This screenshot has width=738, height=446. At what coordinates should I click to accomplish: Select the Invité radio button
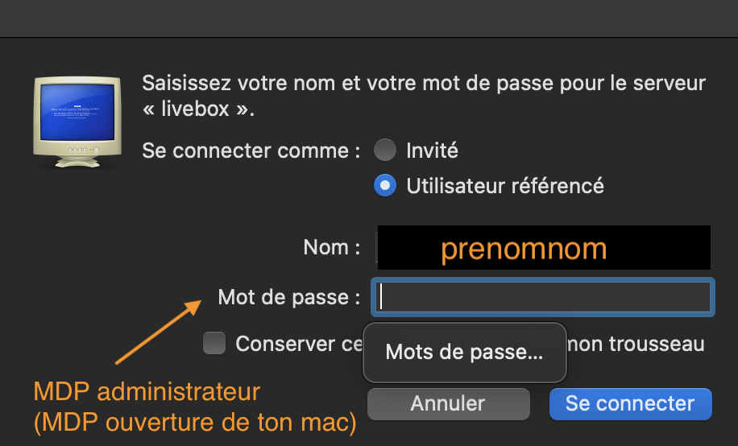pyautogui.click(x=386, y=150)
